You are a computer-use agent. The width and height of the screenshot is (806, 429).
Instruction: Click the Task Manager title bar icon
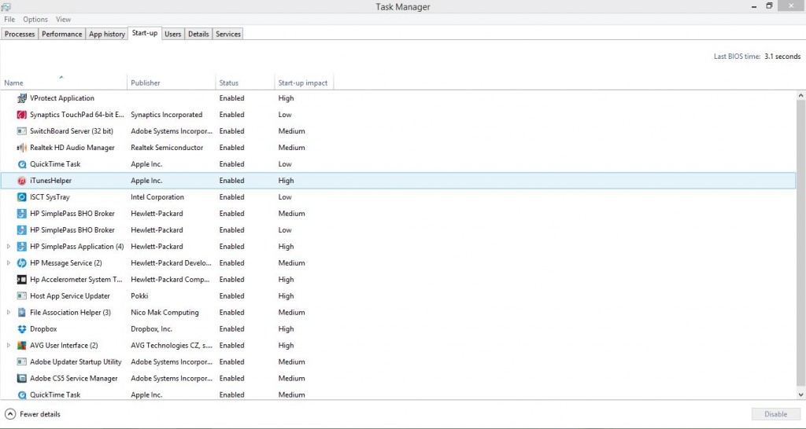click(x=6, y=6)
